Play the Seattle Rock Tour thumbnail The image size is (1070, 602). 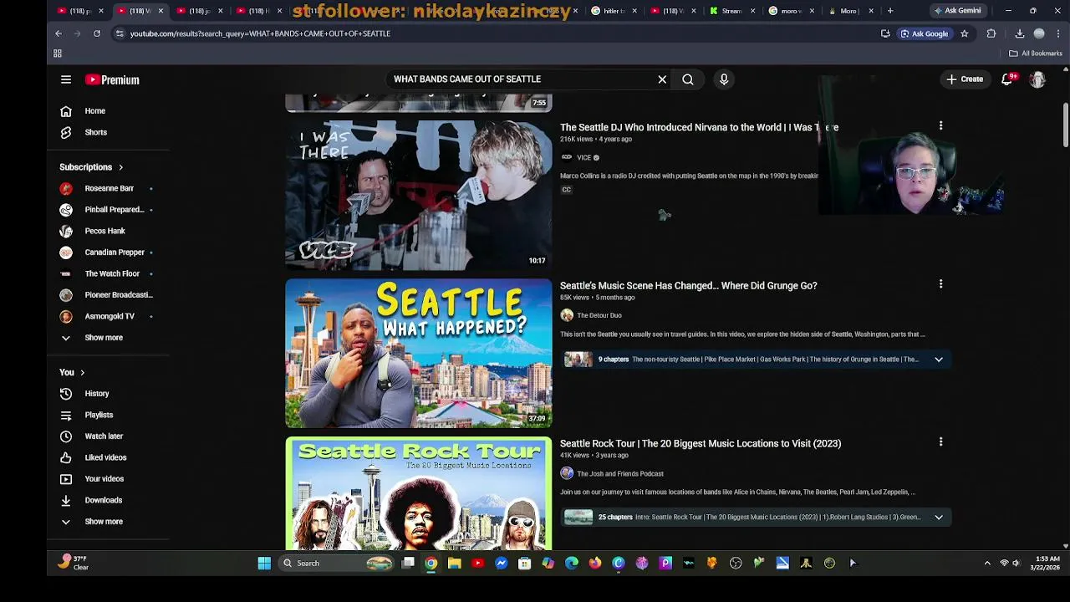coord(419,492)
